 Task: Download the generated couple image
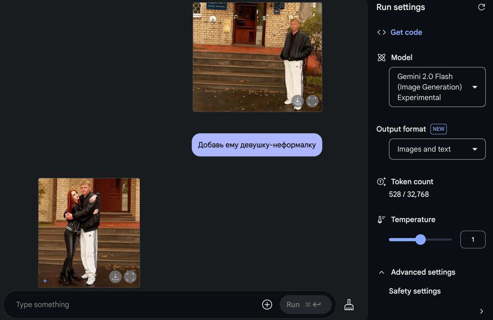click(x=115, y=276)
